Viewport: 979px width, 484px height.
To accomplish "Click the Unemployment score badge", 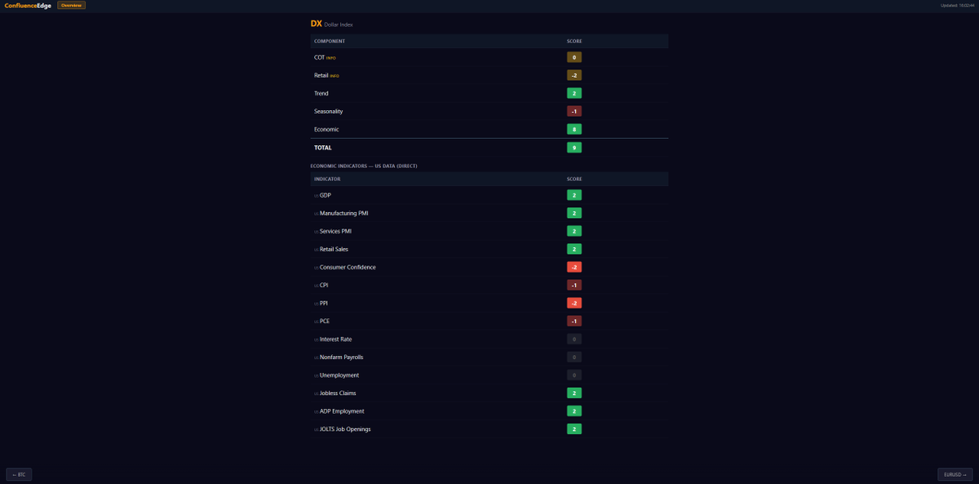I will [x=574, y=375].
